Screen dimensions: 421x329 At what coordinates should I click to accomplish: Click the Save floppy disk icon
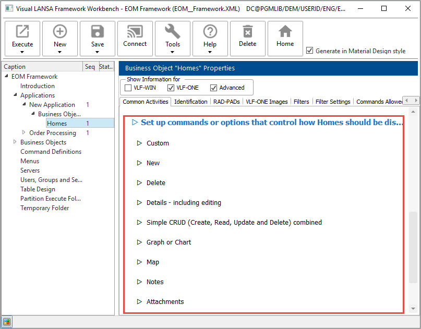tap(98, 32)
